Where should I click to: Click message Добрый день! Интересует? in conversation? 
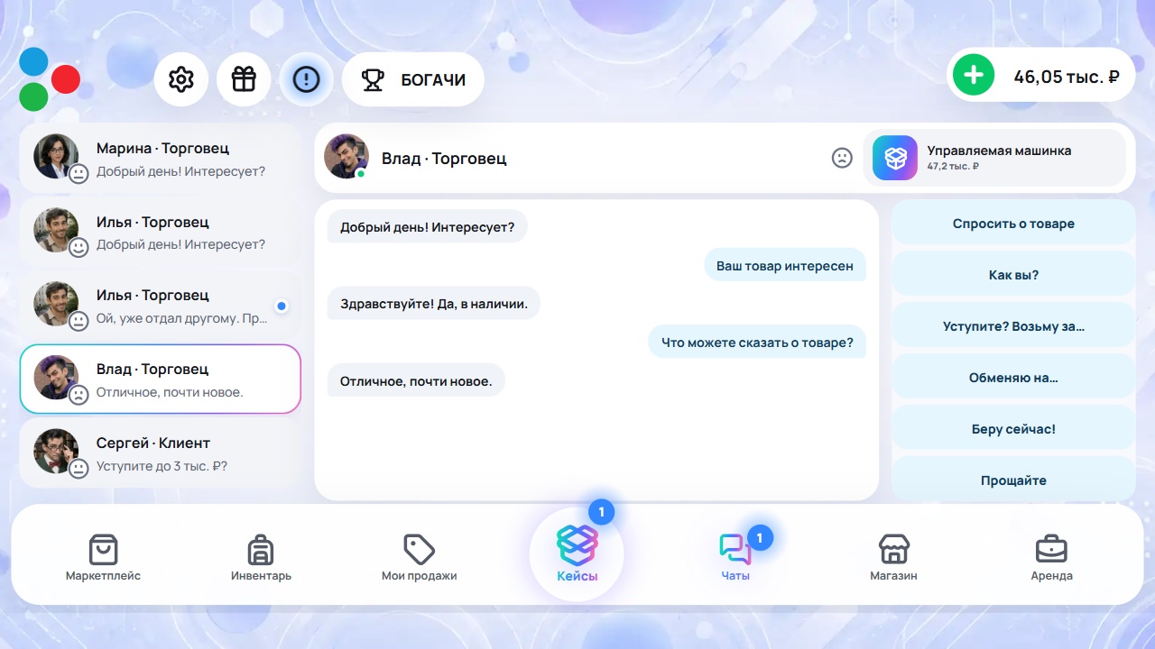427,227
